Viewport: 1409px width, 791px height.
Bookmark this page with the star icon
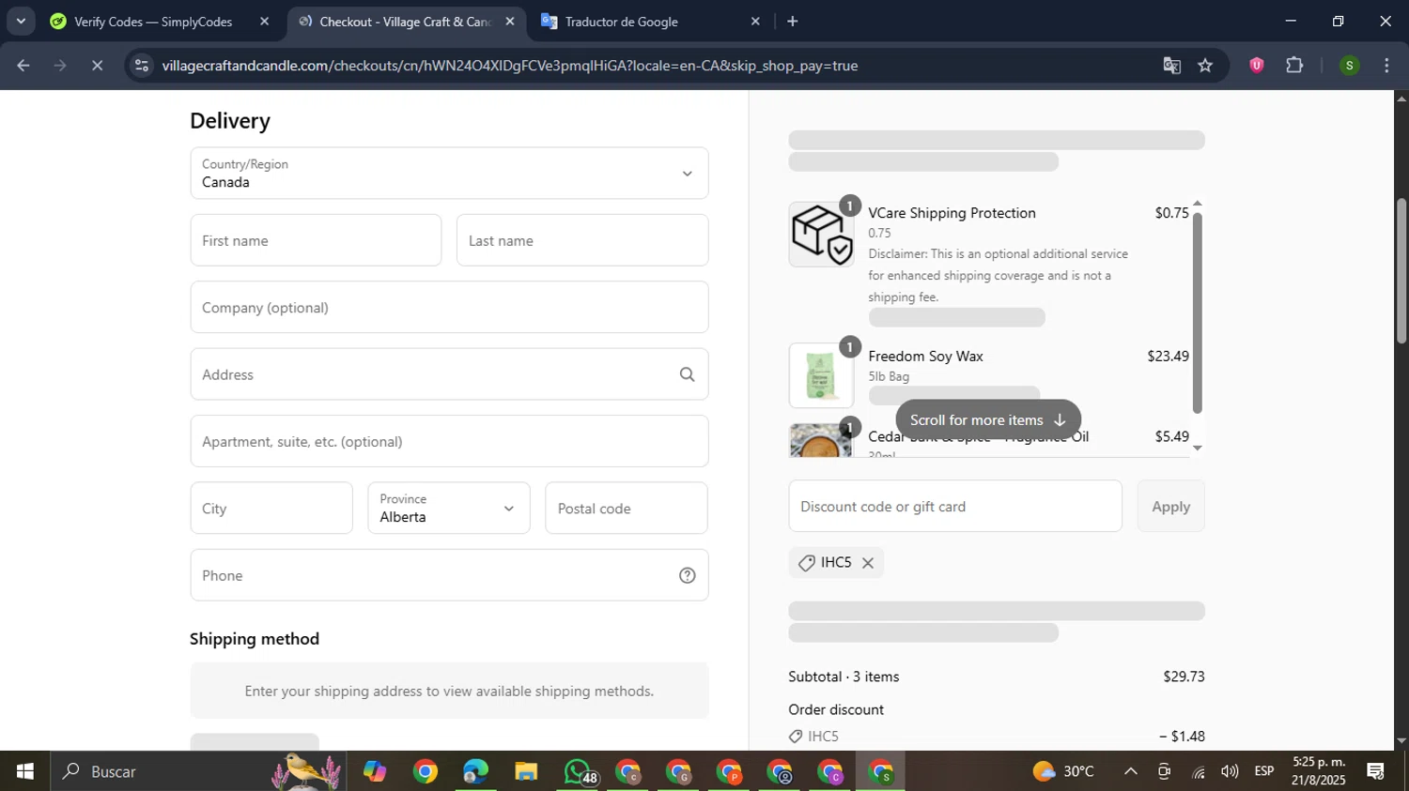click(1205, 66)
